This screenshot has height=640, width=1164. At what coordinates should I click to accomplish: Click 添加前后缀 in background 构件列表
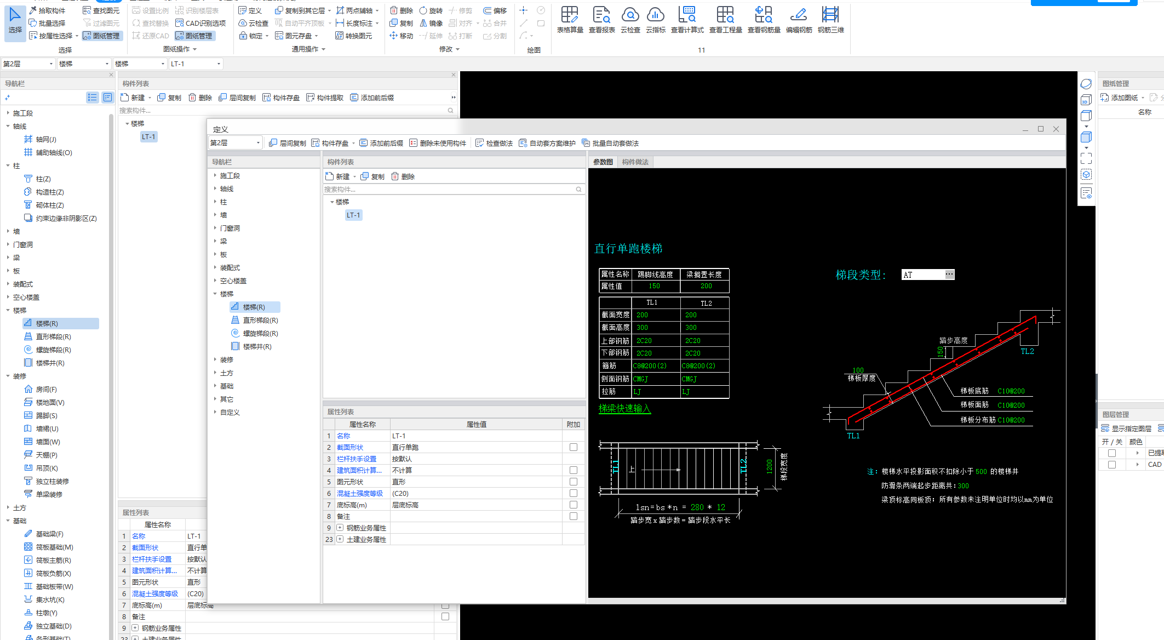[x=372, y=98]
